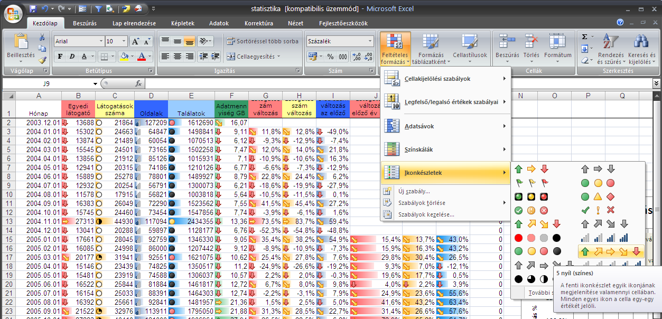
Task: Open Cellakijelölési szabályok submenu
Action: (445, 79)
